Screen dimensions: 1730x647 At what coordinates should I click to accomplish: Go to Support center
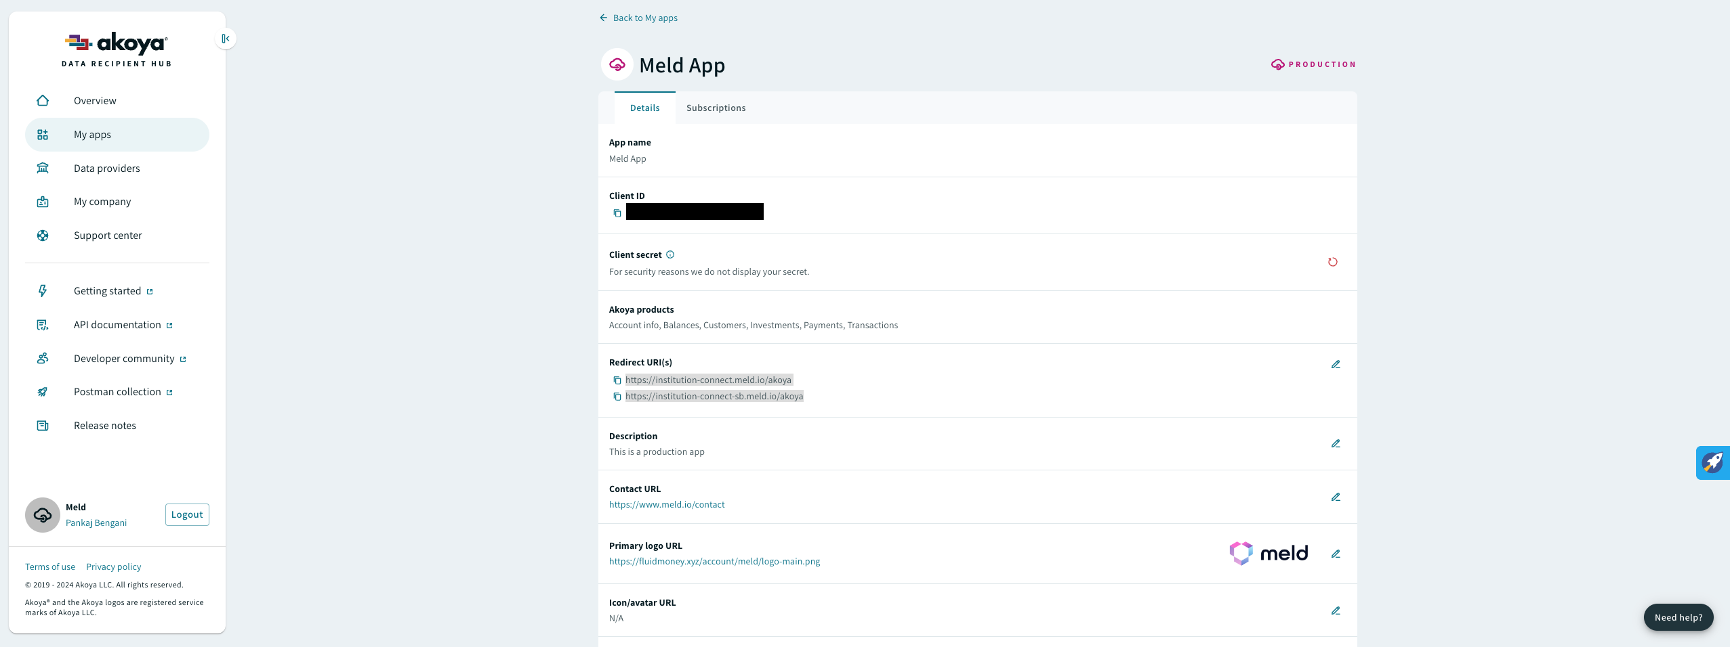click(108, 236)
